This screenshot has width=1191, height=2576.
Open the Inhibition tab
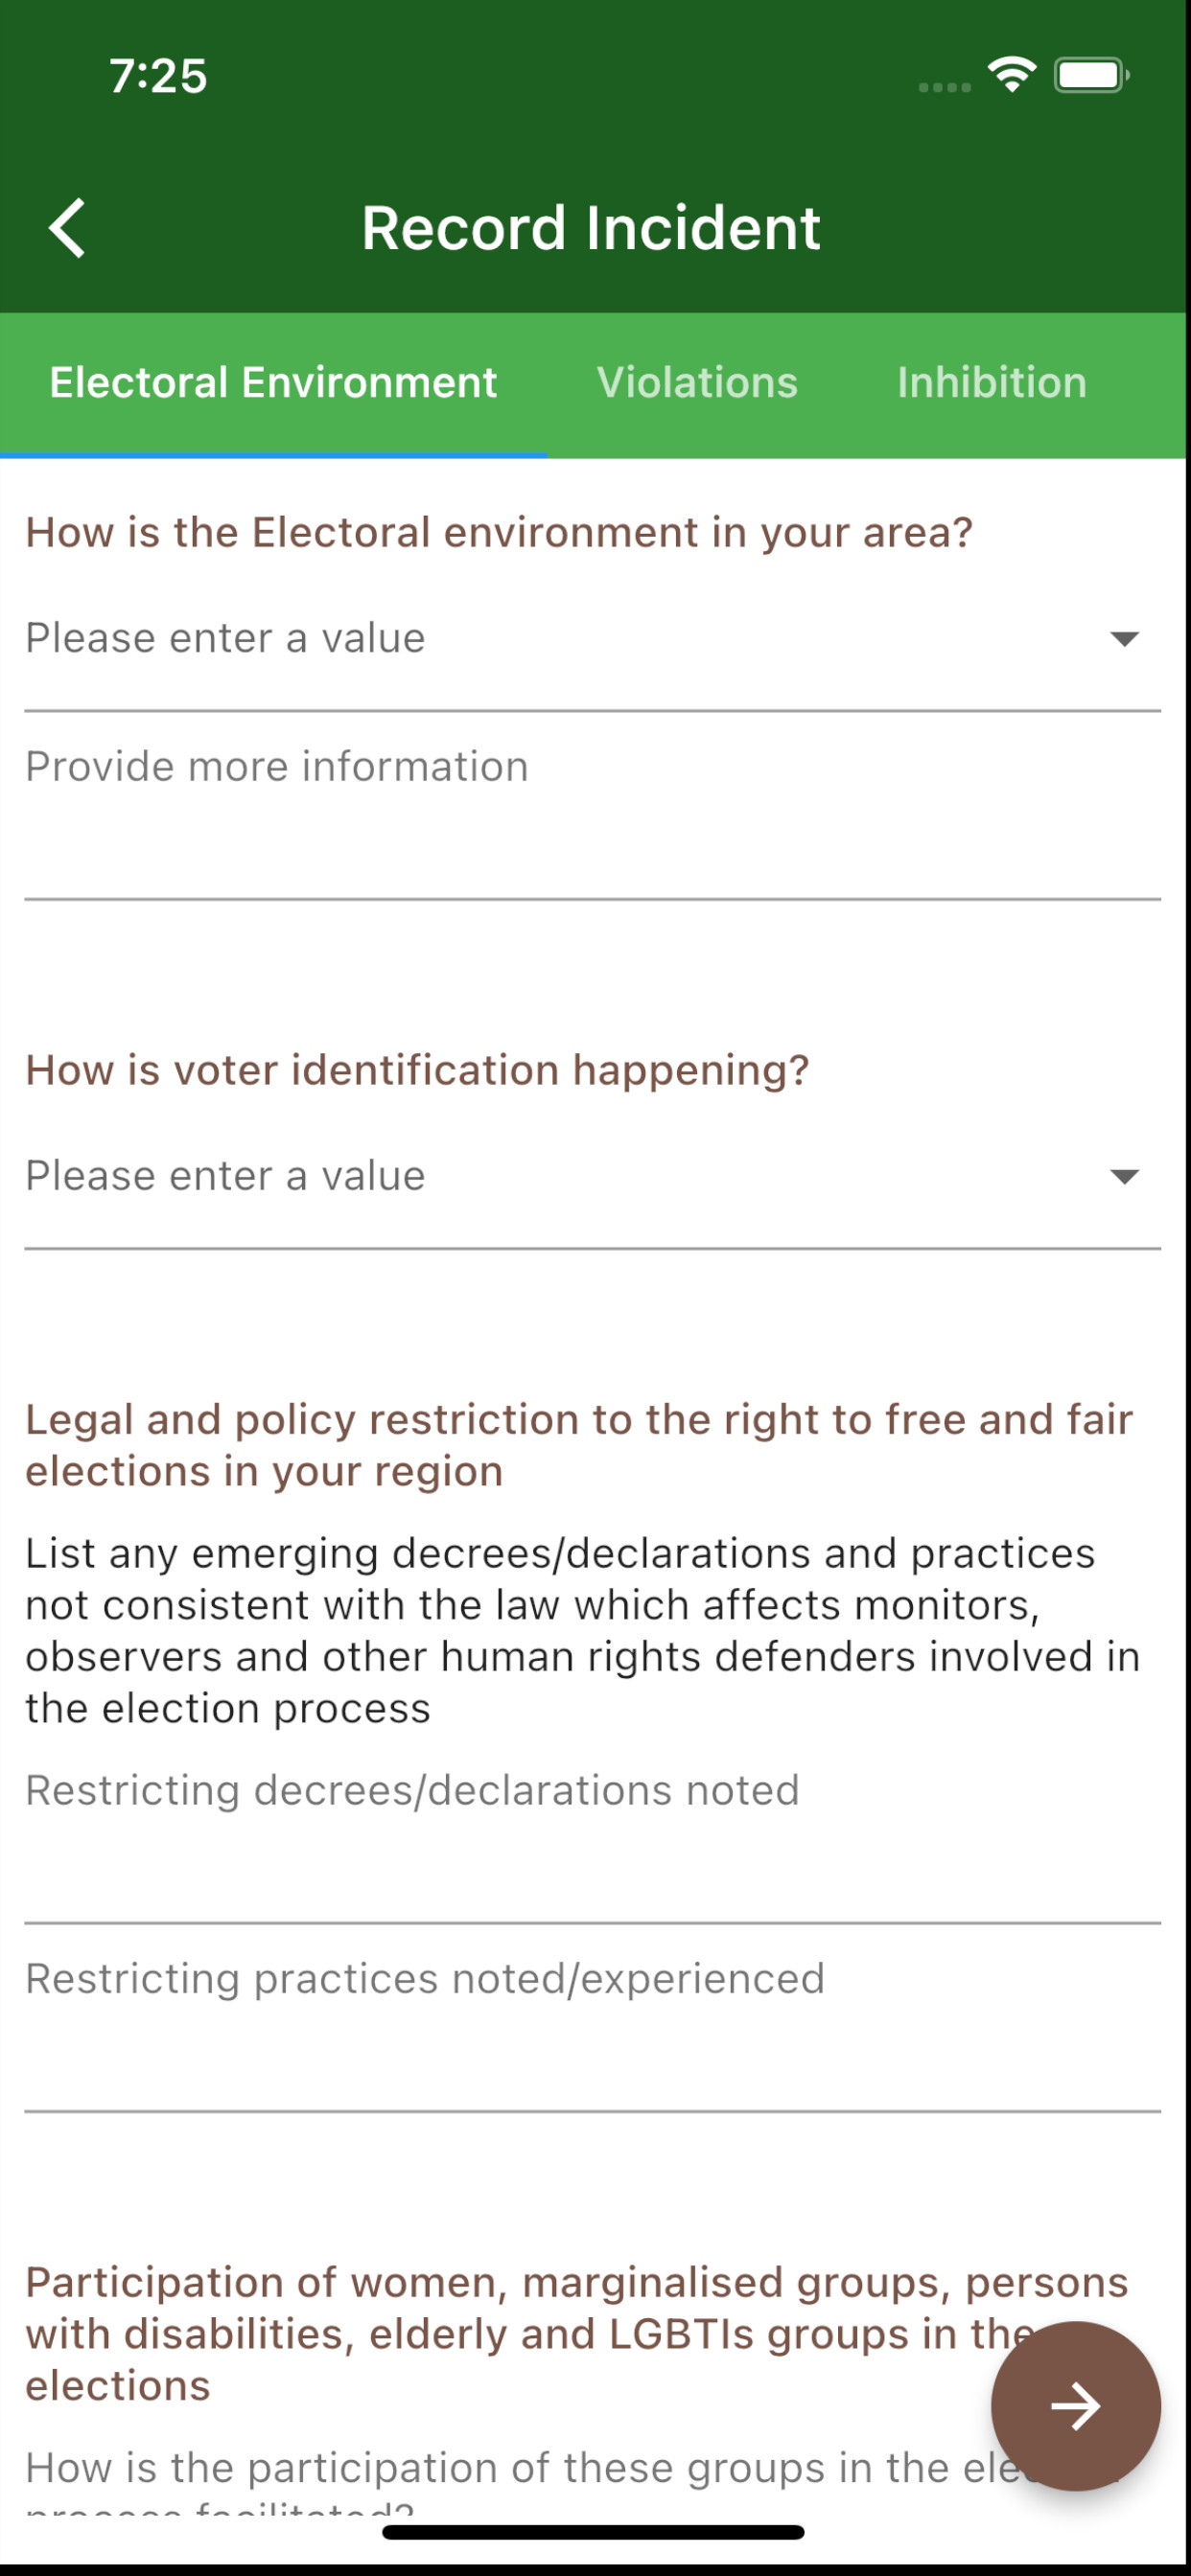[x=991, y=383]
